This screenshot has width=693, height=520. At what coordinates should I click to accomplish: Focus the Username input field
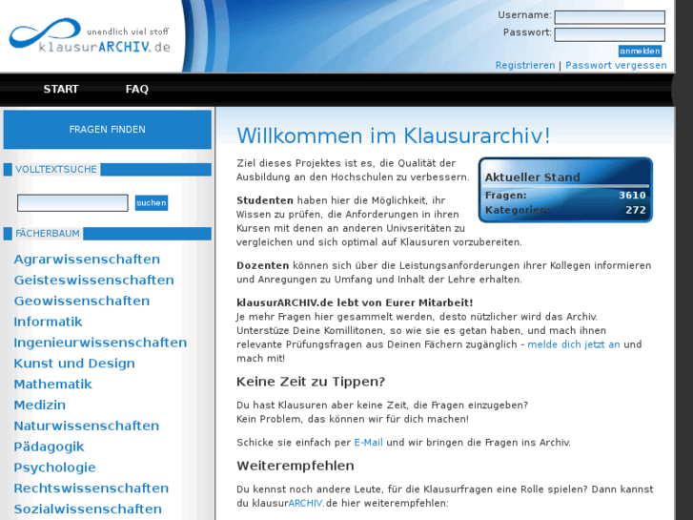click(x=609, y=17)
